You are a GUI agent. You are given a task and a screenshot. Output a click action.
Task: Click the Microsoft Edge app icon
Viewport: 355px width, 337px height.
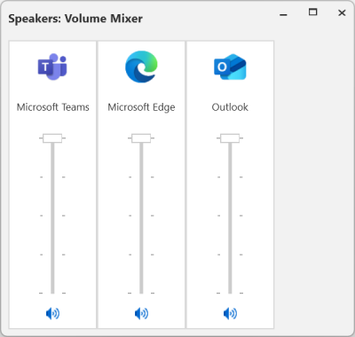pyautogui.click(x=141, y=67)
